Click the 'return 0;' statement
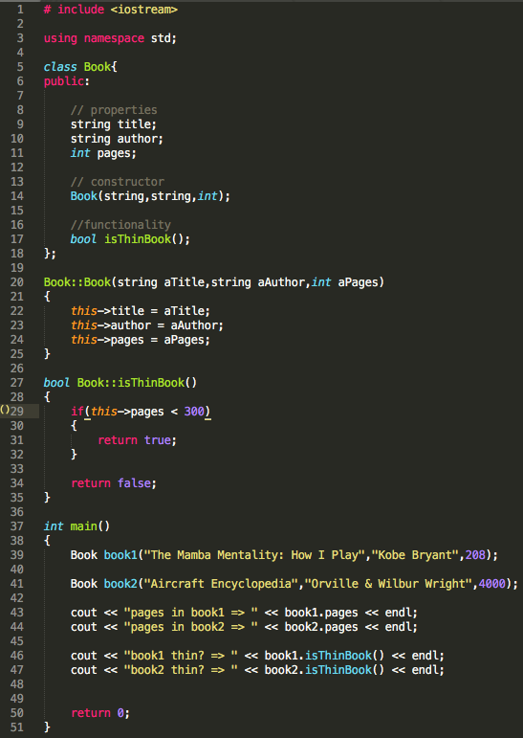Screen dimensions: 523x738 point(100,713)
